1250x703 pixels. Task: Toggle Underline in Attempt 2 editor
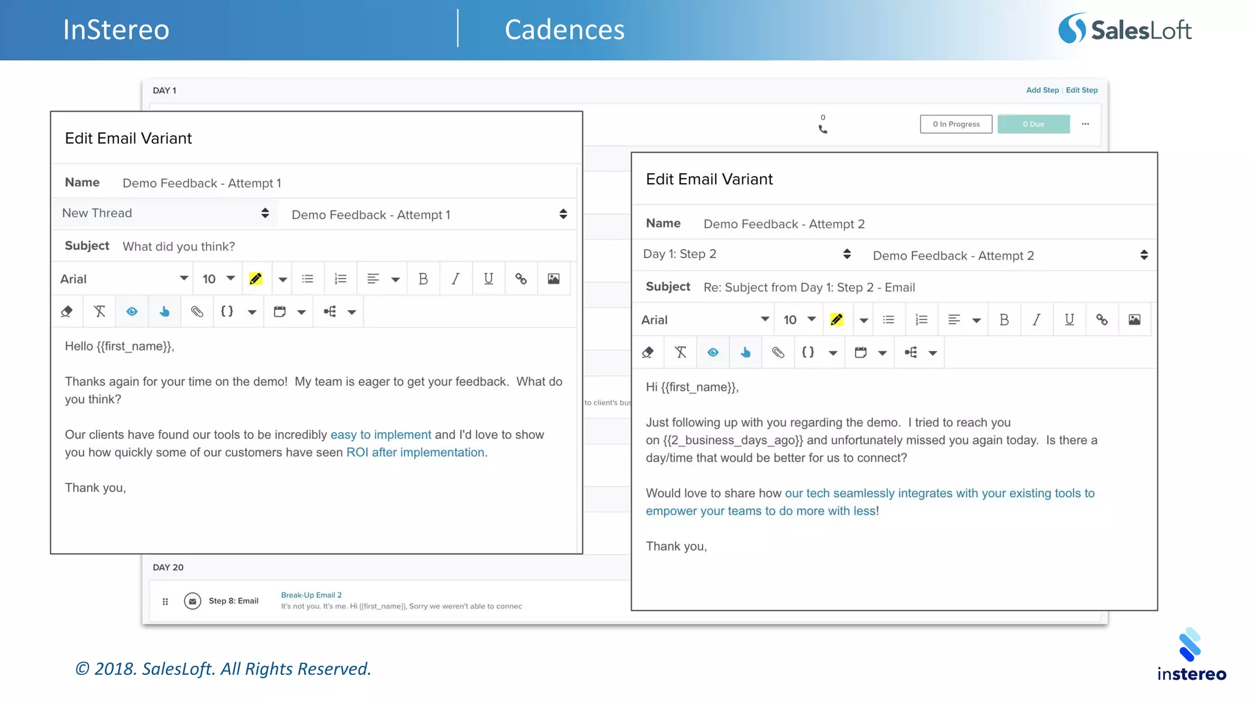tap(1069, 320)
